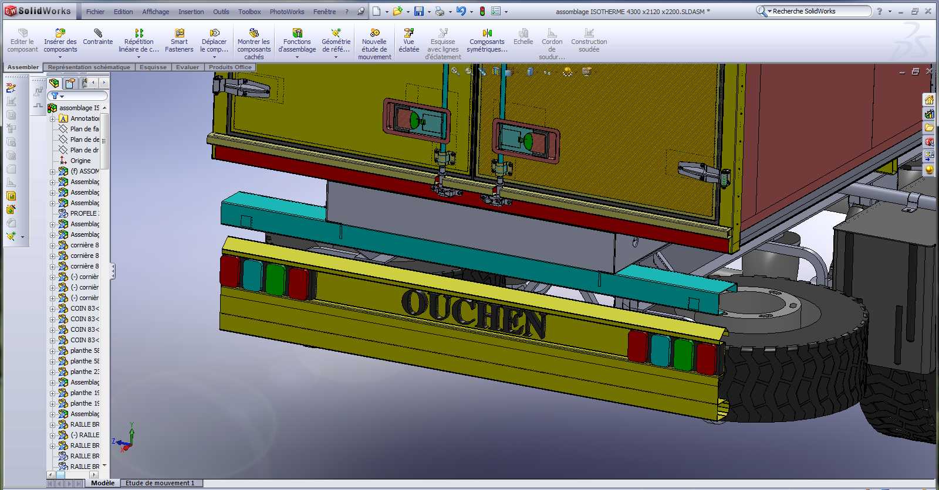This screenshot has height=490, width=939.
Task: Click the view settings icon in viewport toolbar
Action: [586, 72]
